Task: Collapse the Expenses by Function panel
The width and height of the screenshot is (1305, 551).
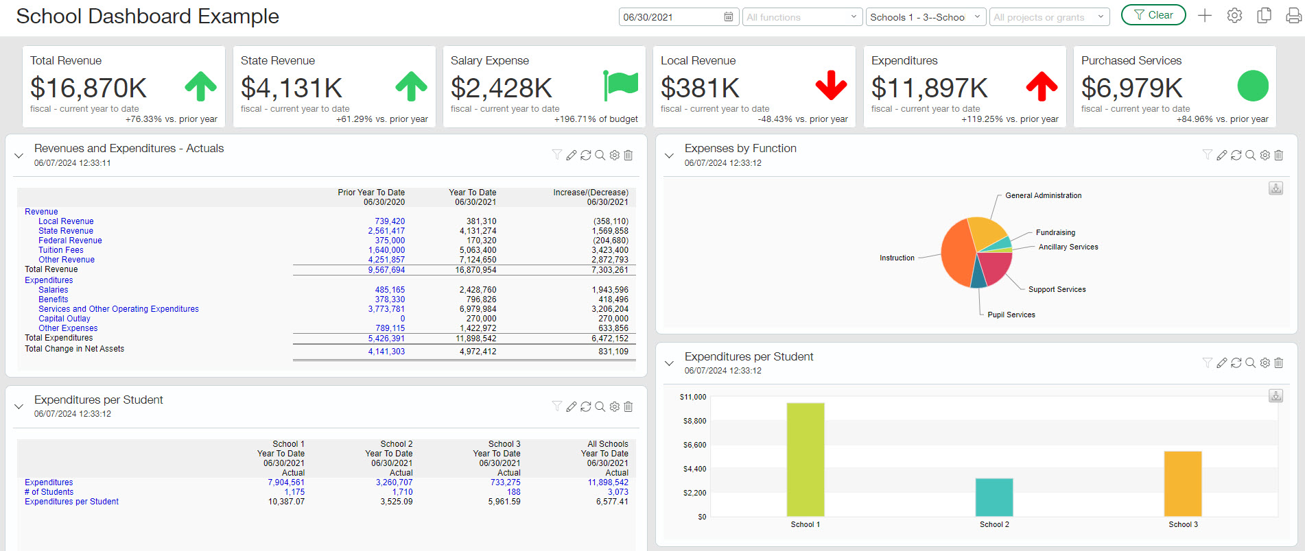Action: pyautogui.click(x=669, y=156)
